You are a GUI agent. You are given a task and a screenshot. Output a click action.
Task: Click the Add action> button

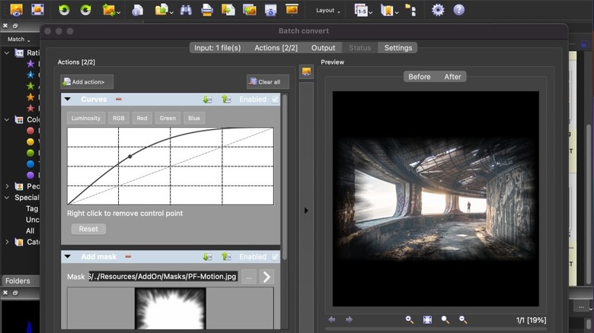coord(87,82)
